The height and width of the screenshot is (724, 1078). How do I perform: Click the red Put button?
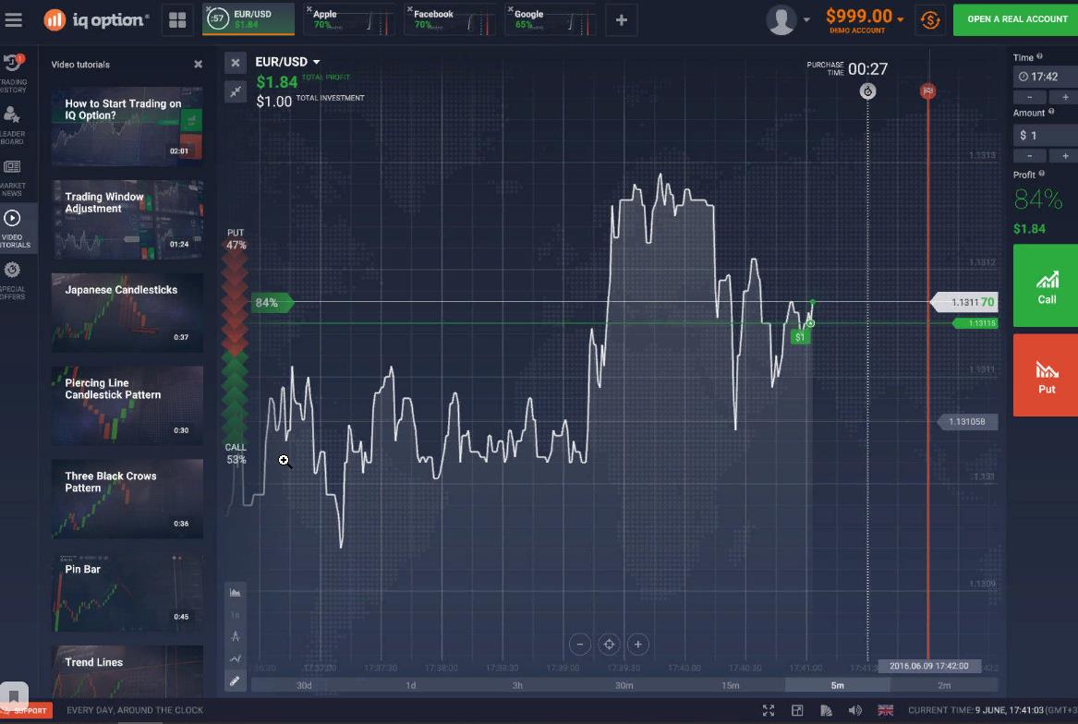[1046, 375]
